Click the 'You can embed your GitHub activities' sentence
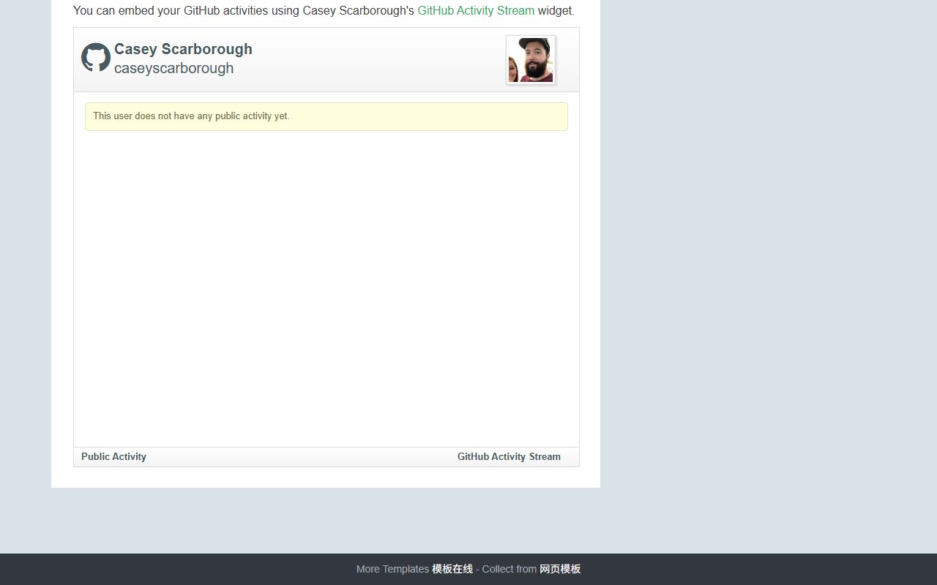Viewport: 937px width, 585px height. pyautogui.click(x=324, y=11)
